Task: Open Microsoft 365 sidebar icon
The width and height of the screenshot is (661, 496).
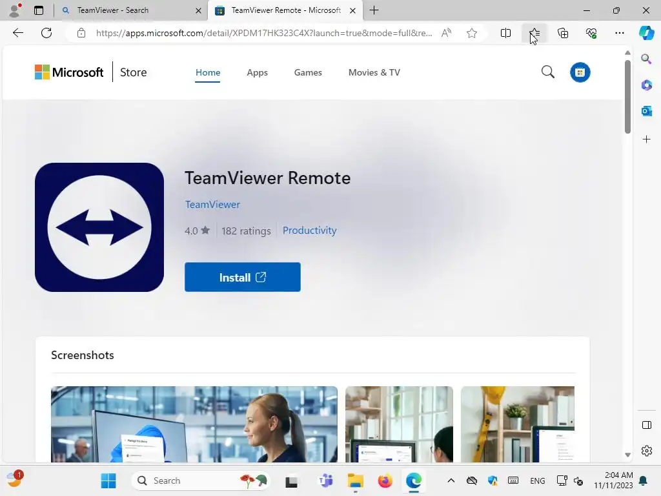Action: pyautogui.click(x=646, y=85)
